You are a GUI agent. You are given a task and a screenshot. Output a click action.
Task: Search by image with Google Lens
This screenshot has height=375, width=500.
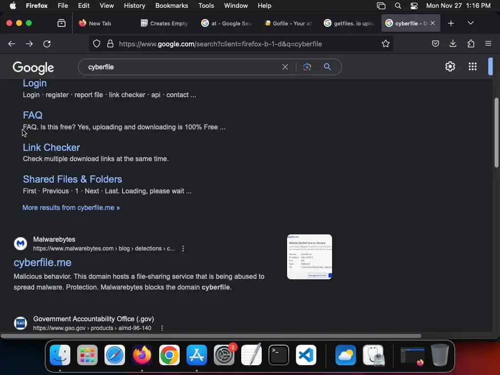(307, 67)
